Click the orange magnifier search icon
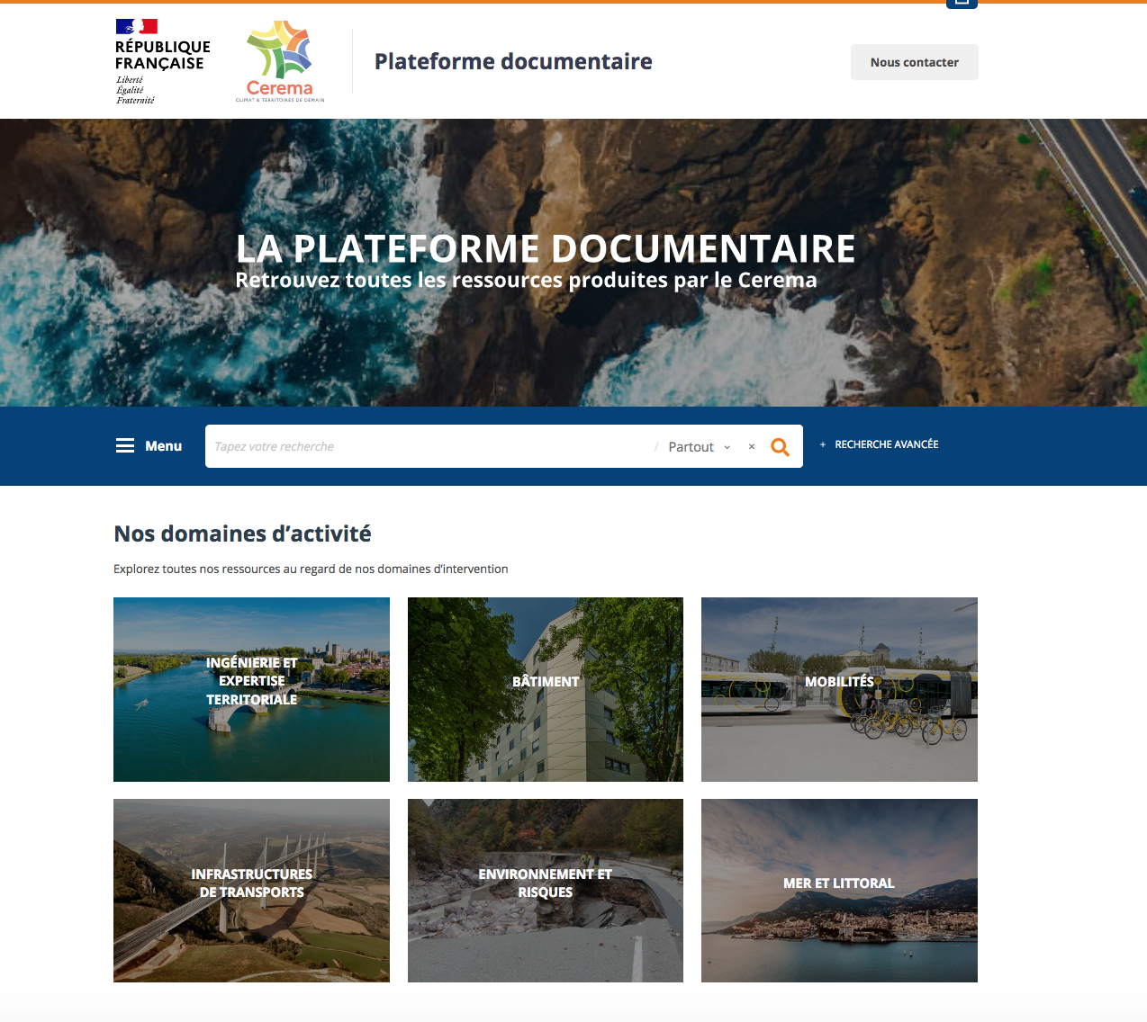Screen dimensions: 1147x1022 tap(780, 447)
